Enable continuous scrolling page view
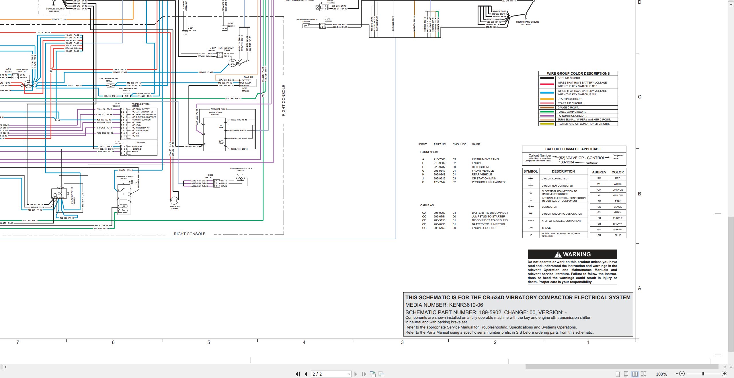Screen dimensions: 734x378 (626, 374)
